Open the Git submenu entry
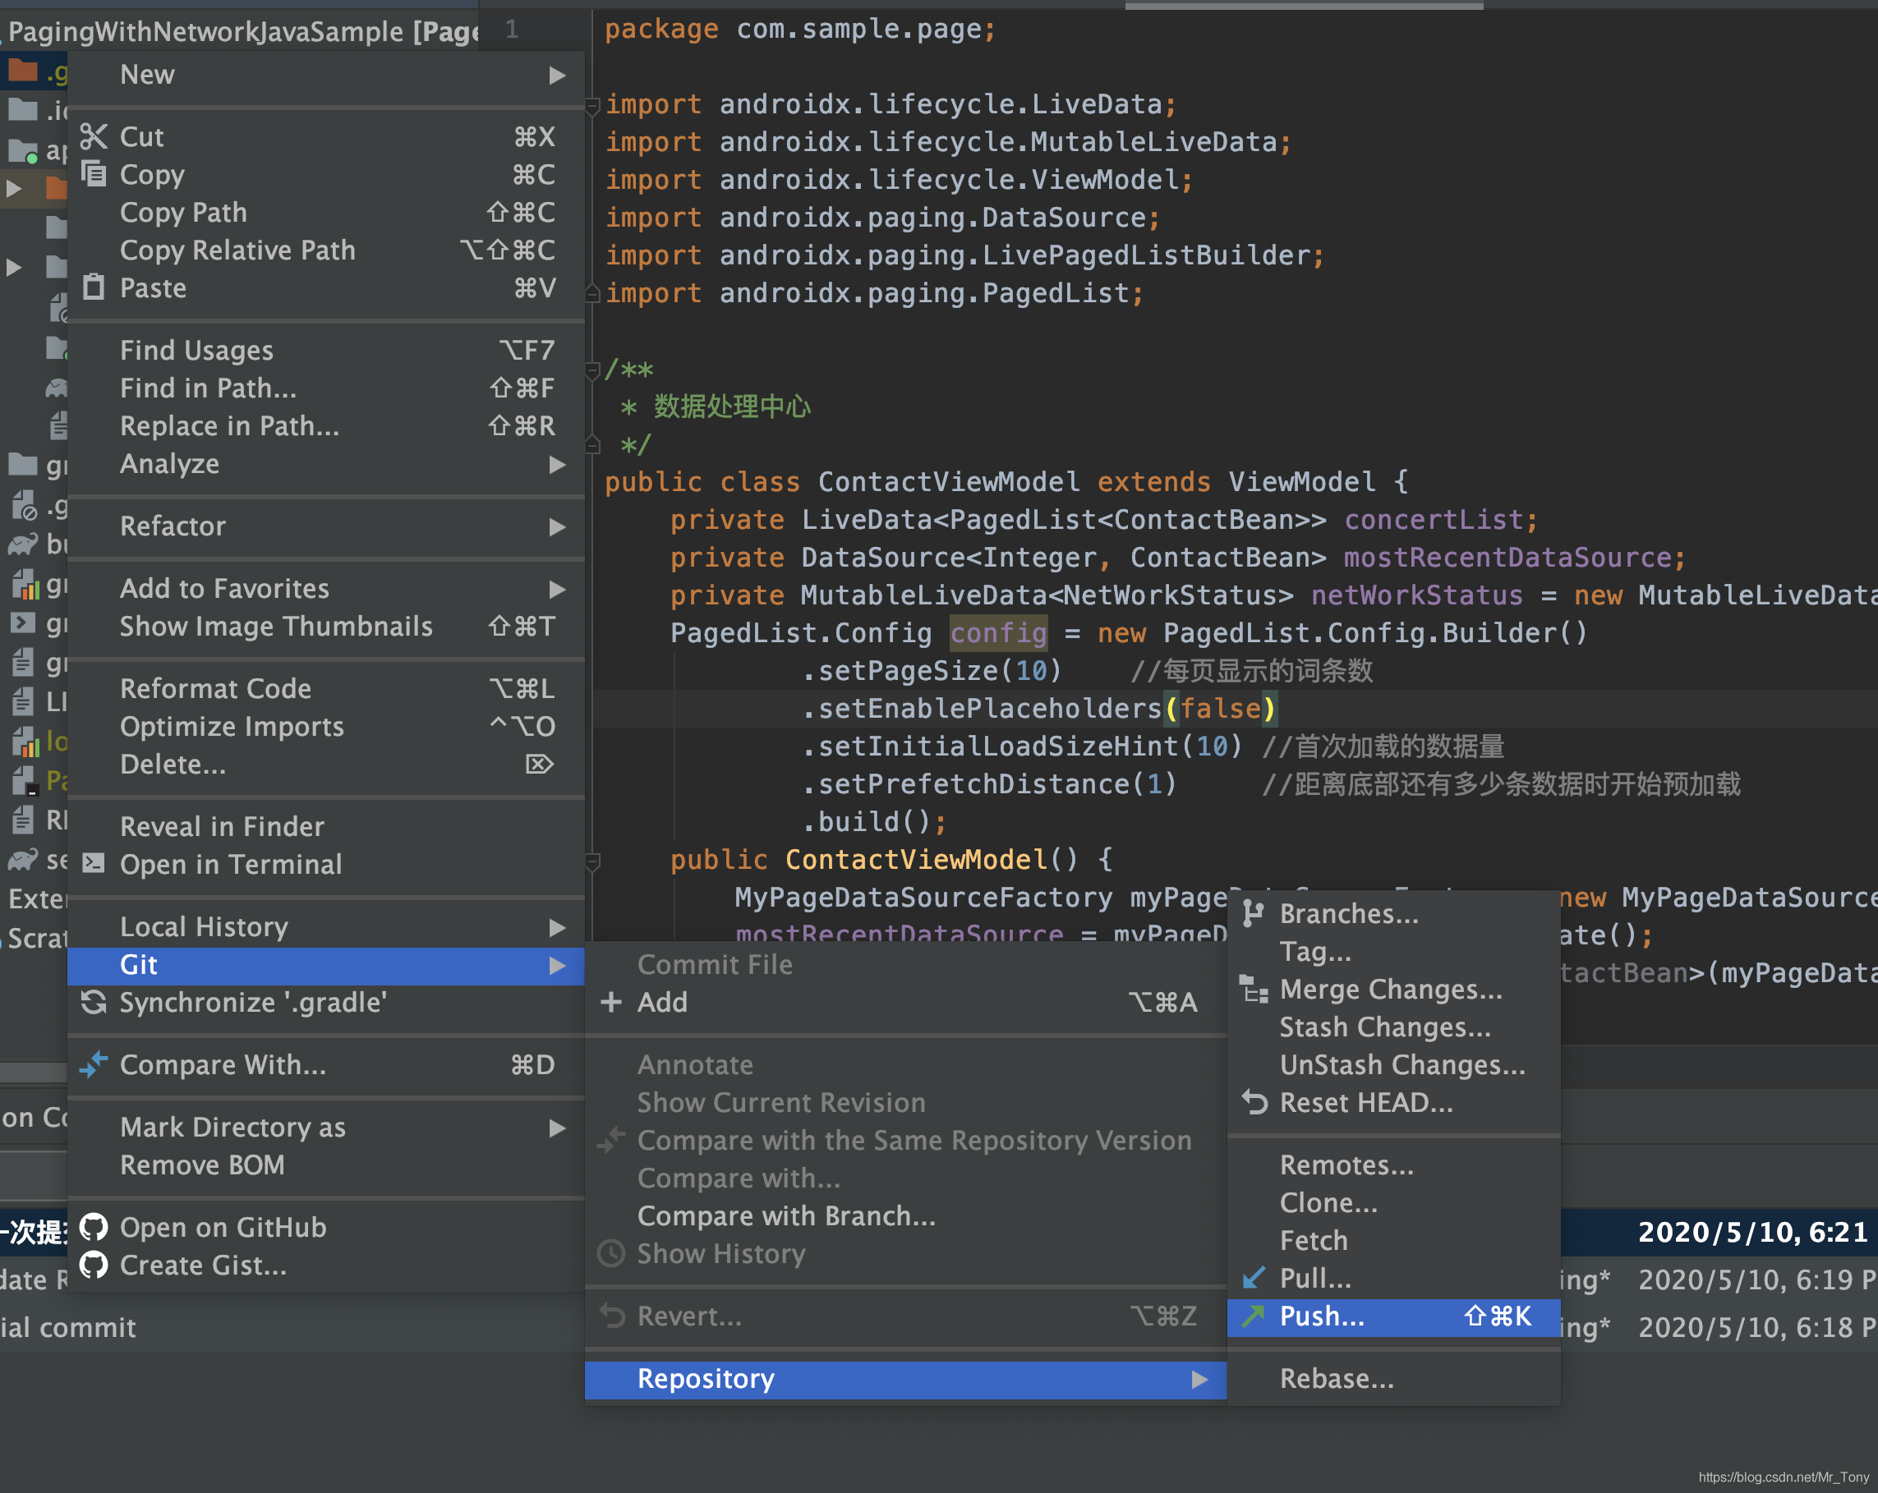 click(x=326, y=965)
